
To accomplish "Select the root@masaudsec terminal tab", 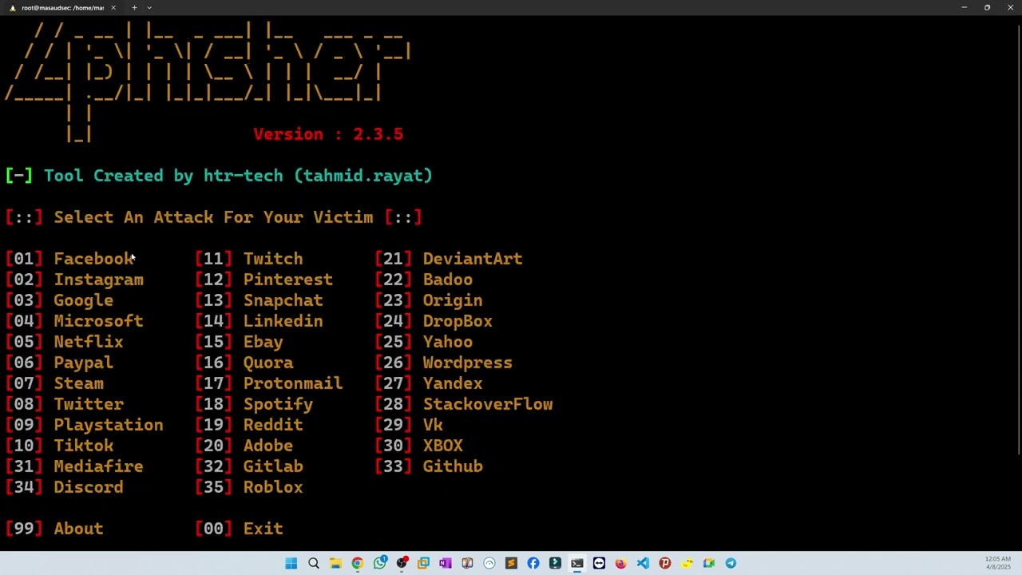I will coord(62,8).
